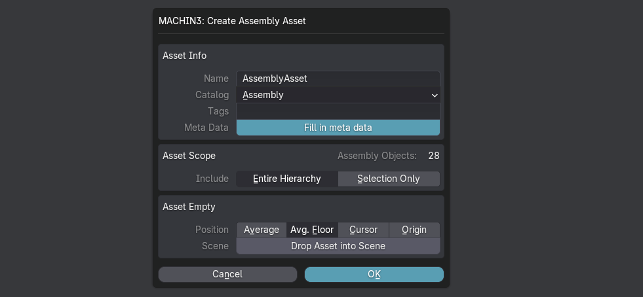
Task: Select Entire Hierarchy for Include
Action: click(x=287, y=179)
